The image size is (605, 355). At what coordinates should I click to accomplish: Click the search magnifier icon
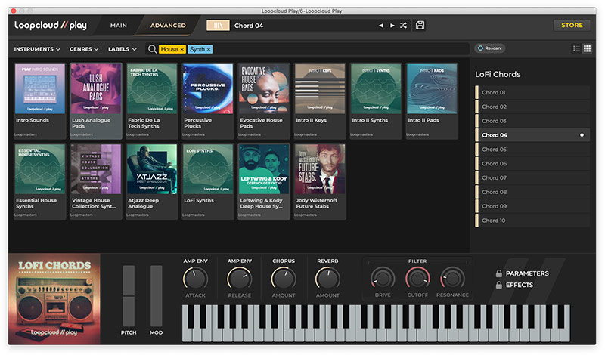click(x=152, y=49)
